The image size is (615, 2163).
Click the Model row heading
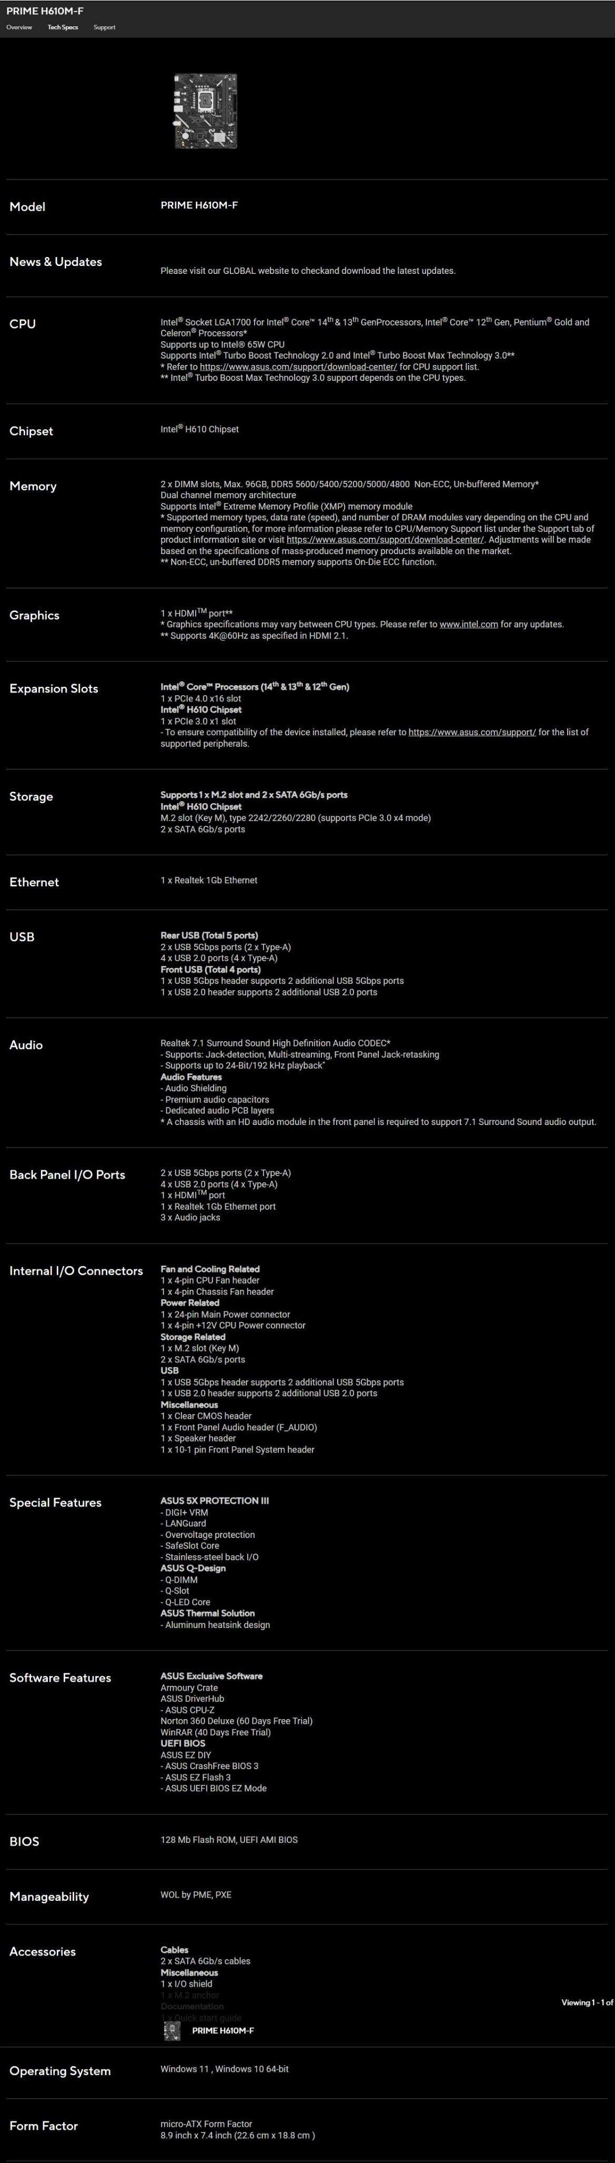(27, 206)
